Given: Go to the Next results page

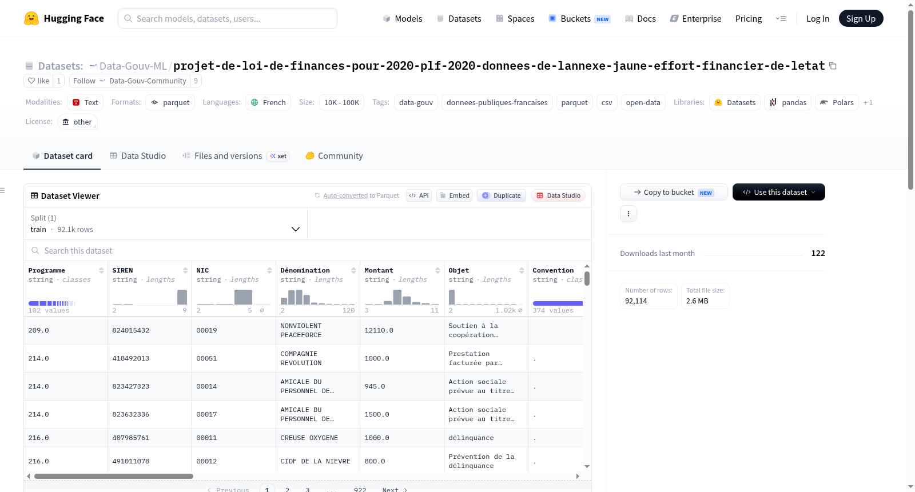Looking at the screenshot, I should 395,490.
